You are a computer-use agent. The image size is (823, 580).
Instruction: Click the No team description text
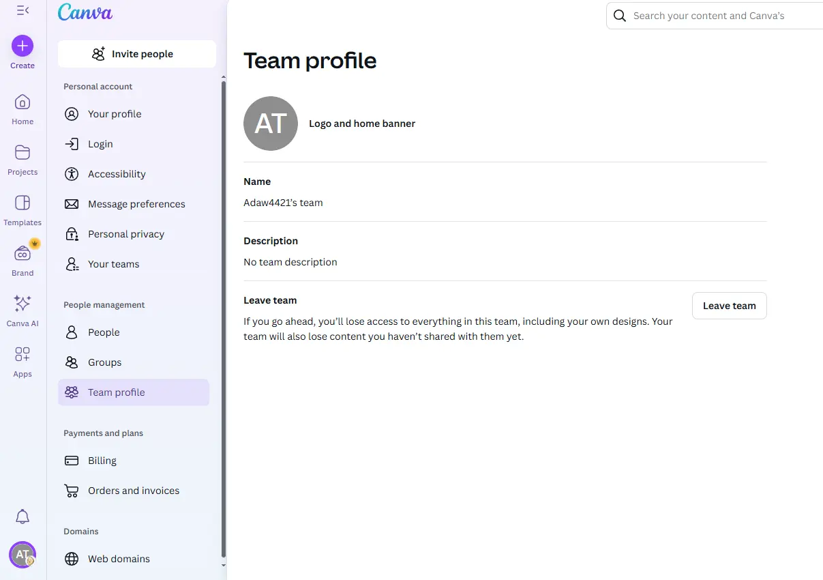(x=290, y=262)
